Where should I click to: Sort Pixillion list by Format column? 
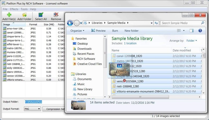point(33,24)
